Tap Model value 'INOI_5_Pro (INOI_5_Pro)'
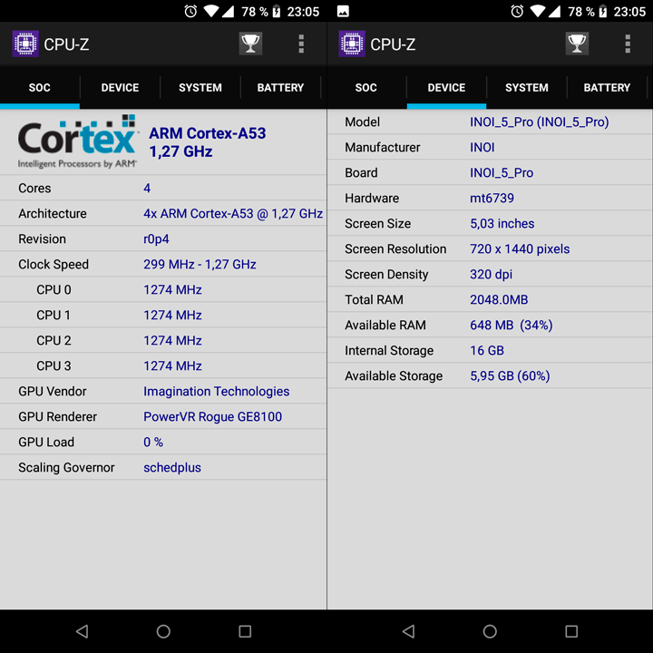Image resolution: width=653 pixels, height=653 pixels. pyautogui.click(x=540, y=122)
